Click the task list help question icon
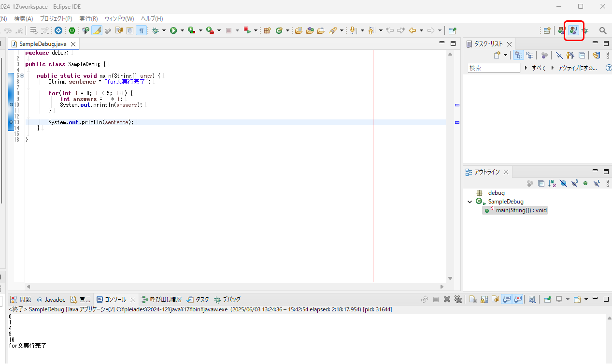Image resolution: width=612 pixels, height=364 pixels. click(609, 68)
